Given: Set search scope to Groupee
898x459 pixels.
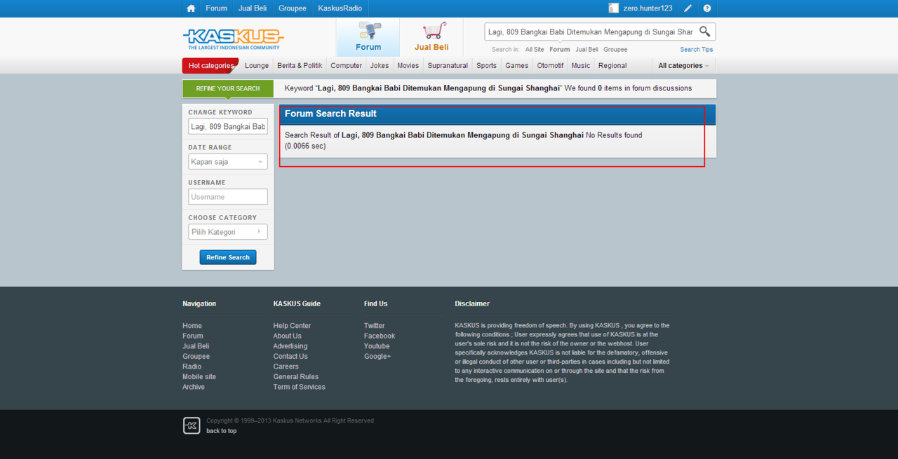Looking at the screenshot, I should [615, 50].
